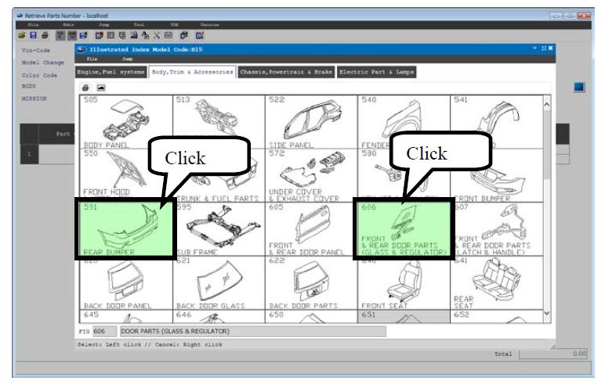Open the Version menu
The height and width of the screenshot is (384, 605).
coord(209,25)
